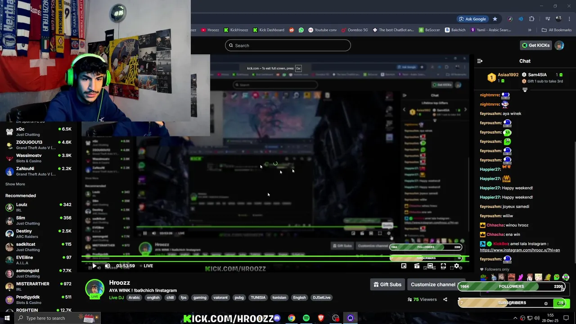Viewport: 576px width, 324px height.
Task: Open the browser Extensions puzzle icon
Action: point(532,19)
